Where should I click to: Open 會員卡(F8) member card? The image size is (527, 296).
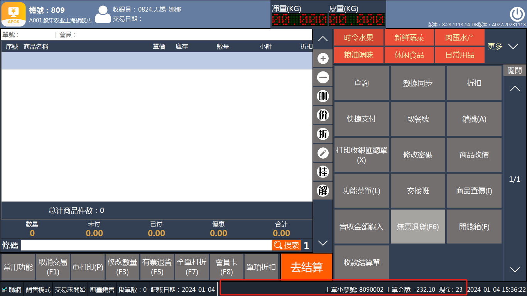pos(226,267)
